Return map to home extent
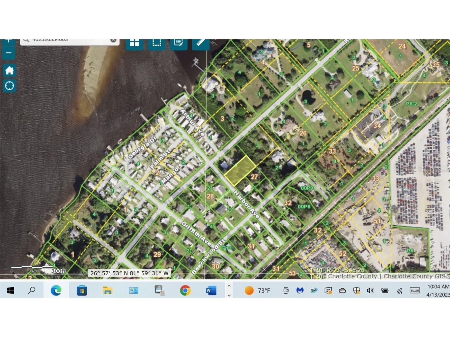450x337 pixels. tap(9, 70)
